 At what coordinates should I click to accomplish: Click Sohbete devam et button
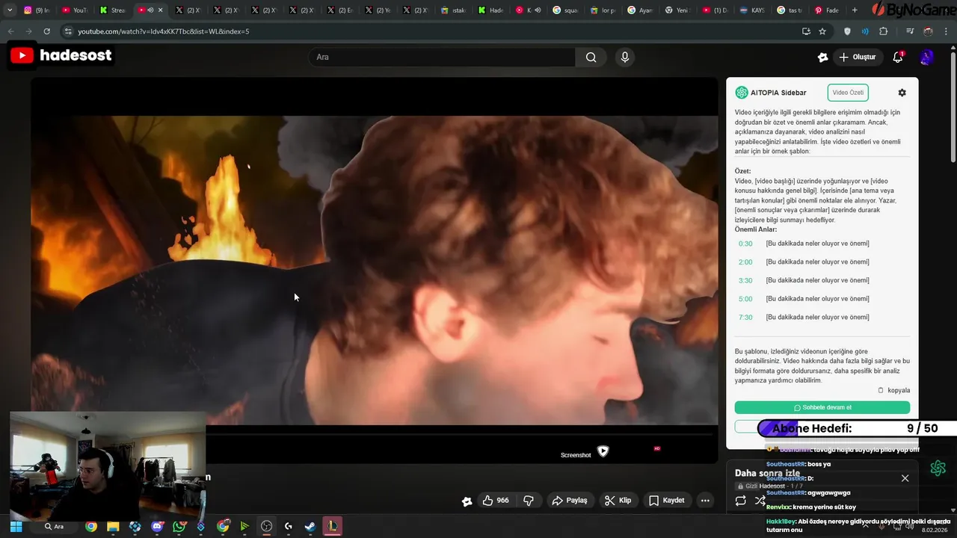coord(822,407)
